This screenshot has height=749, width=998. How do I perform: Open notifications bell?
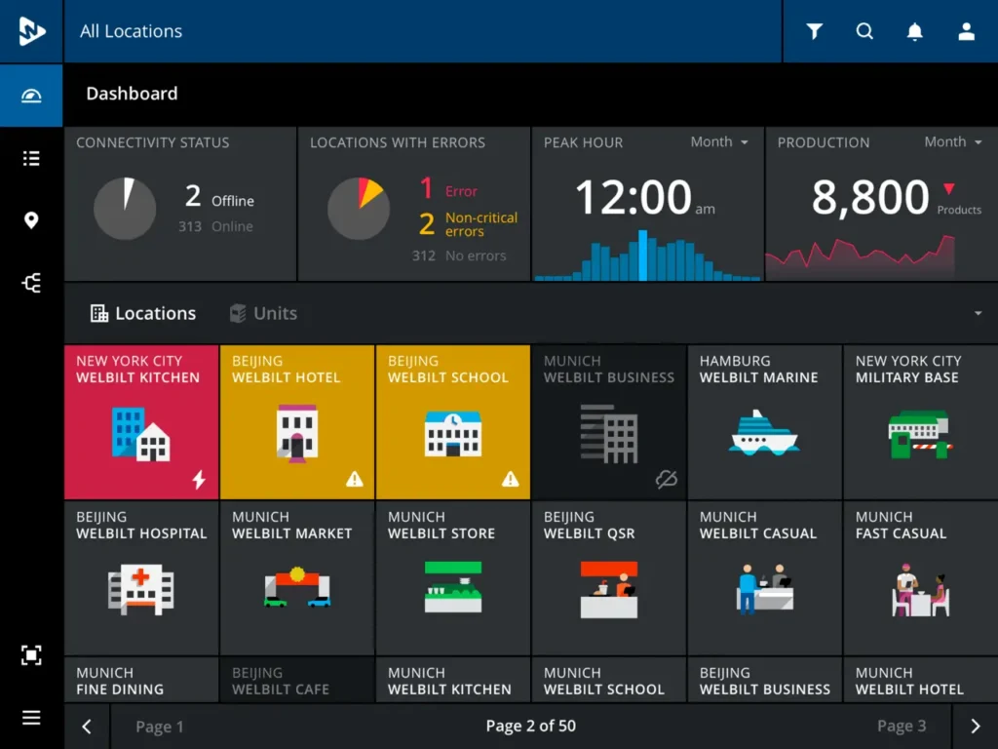pos(914,31)
